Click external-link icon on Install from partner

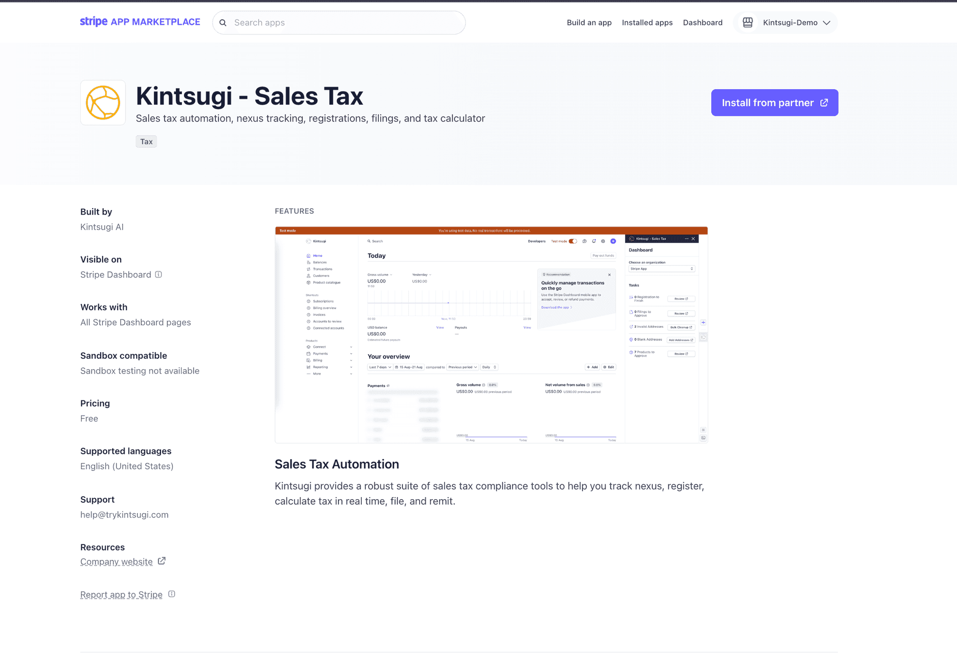pos(824,103)
